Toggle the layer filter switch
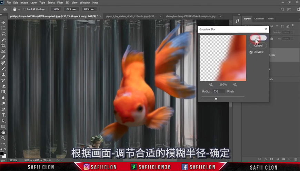This screenshot has width=300, height=171. (x=292, y=25)
